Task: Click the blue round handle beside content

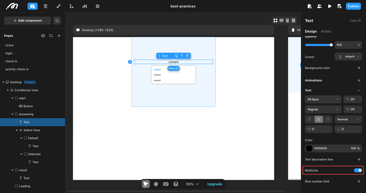Action: click(x=130, y=62)
